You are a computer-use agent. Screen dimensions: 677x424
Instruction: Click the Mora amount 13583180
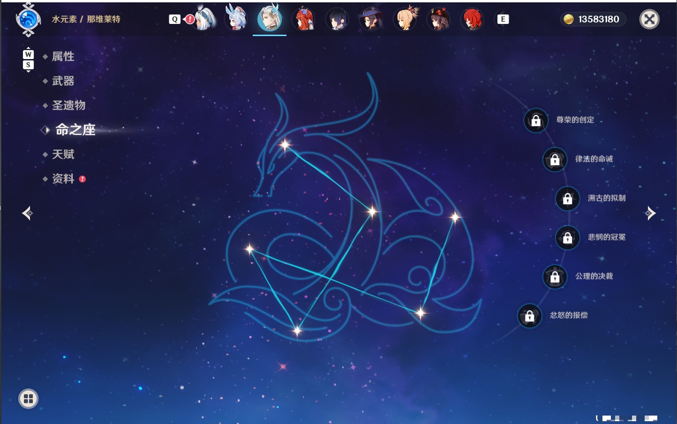[x=599, y=19]
